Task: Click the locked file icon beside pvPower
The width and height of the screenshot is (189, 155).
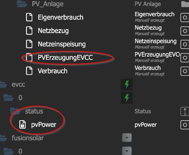Action: [x=22, y=124]
